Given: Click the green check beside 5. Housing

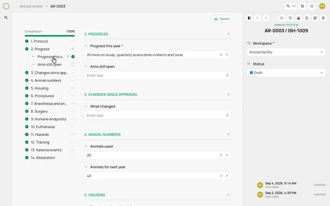Looking at the screenshot, I should pos(27,88).
